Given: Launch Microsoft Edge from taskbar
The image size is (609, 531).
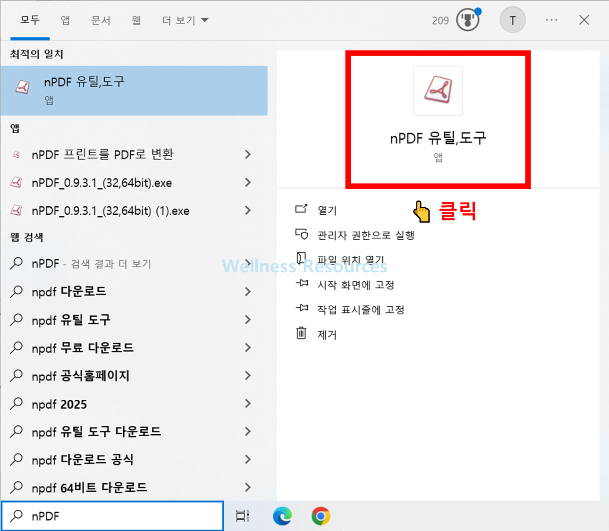Looking at the screenshot, I should click(x=282, y=516).
